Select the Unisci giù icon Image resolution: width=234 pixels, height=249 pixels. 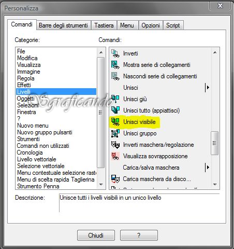point(115,99)
